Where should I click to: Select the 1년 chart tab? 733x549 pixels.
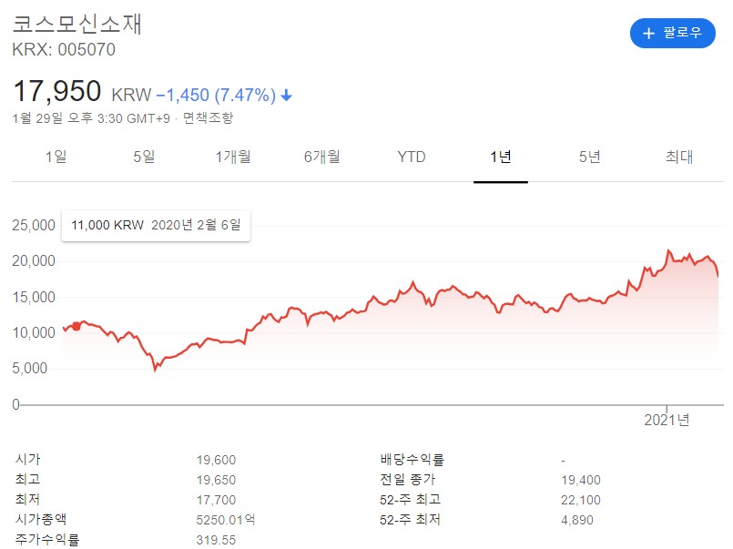click(x=501, y=157)
